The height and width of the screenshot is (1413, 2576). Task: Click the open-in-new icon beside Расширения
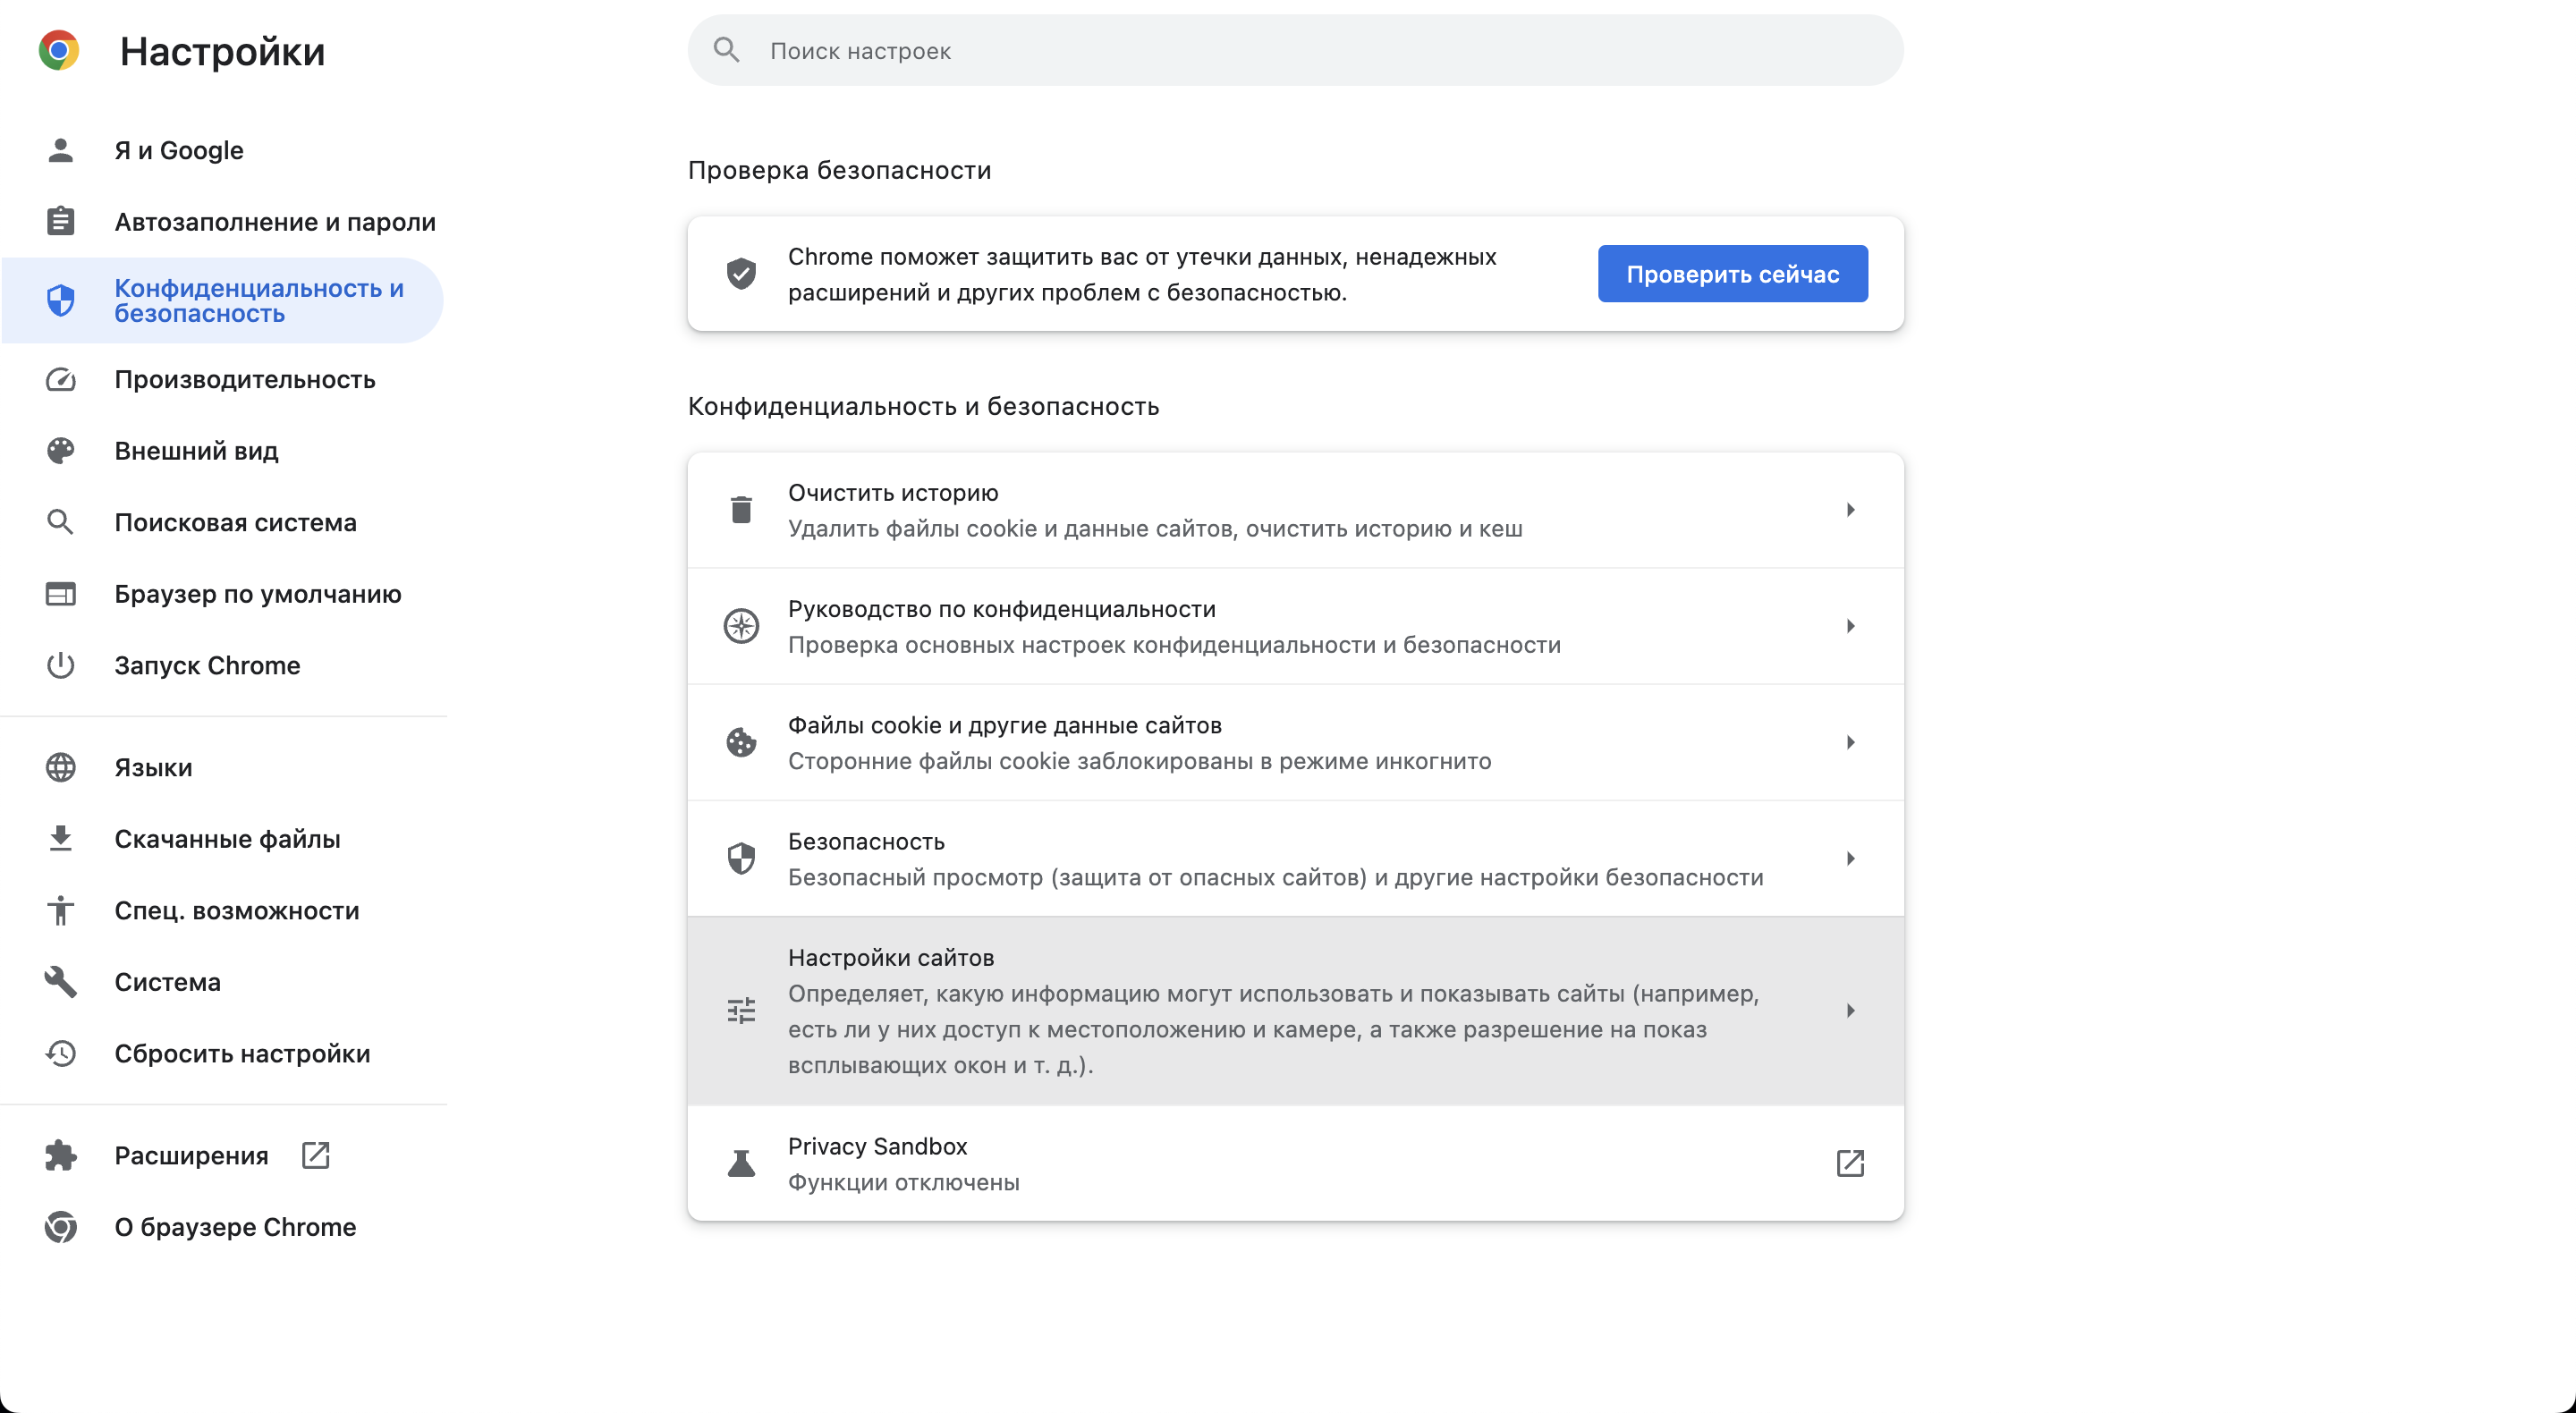[x=315, y=1155]
